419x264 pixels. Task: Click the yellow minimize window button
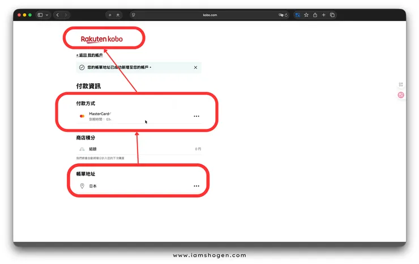point(24,15)
